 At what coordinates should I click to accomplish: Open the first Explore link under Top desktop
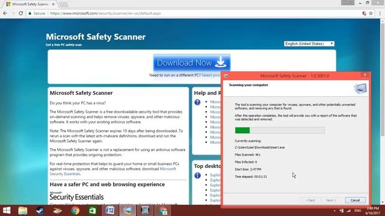215,175
